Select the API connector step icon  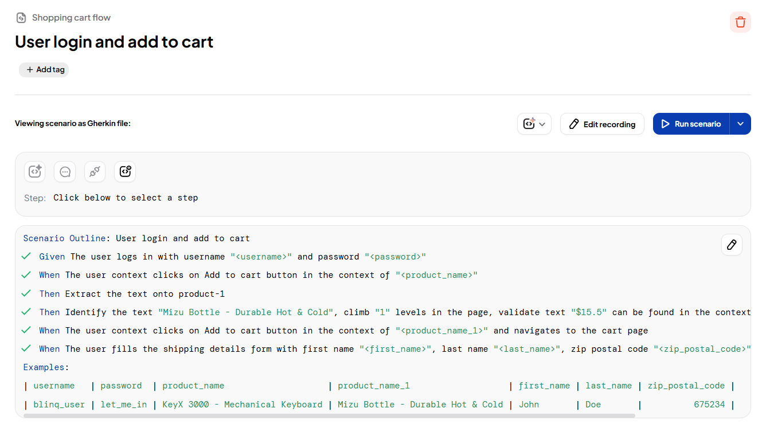(x=95, y=171)
